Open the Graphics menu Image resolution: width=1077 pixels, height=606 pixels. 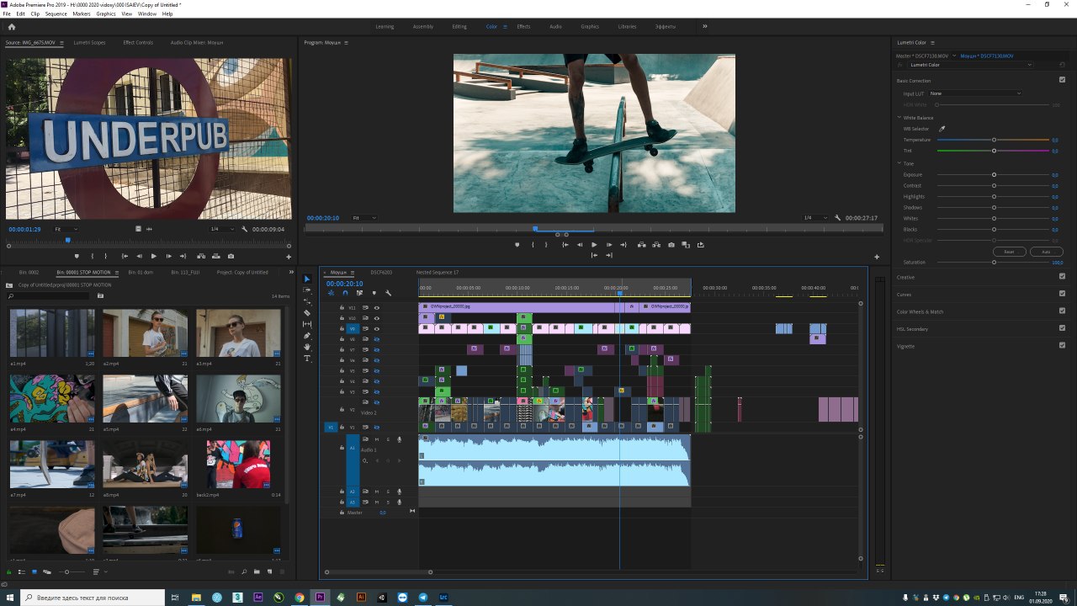(x=106, y=14)
